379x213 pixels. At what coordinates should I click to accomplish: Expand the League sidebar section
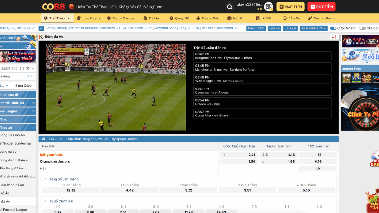[x=18, y=111]
